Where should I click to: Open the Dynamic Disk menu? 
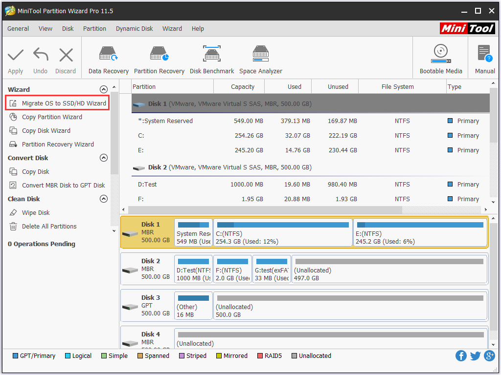point(134,29)
